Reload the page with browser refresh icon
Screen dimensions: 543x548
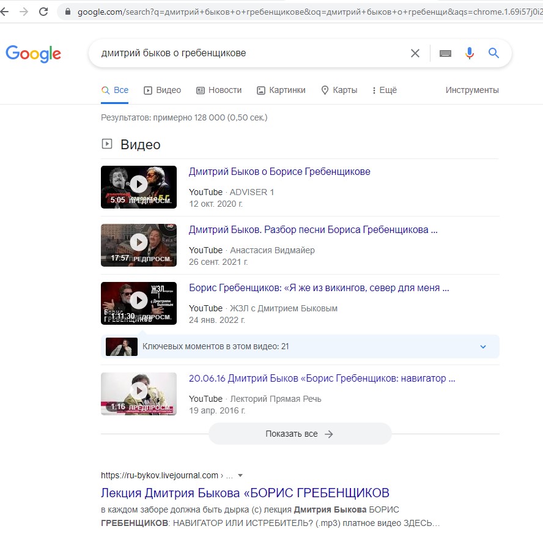[x=43, y=12]
